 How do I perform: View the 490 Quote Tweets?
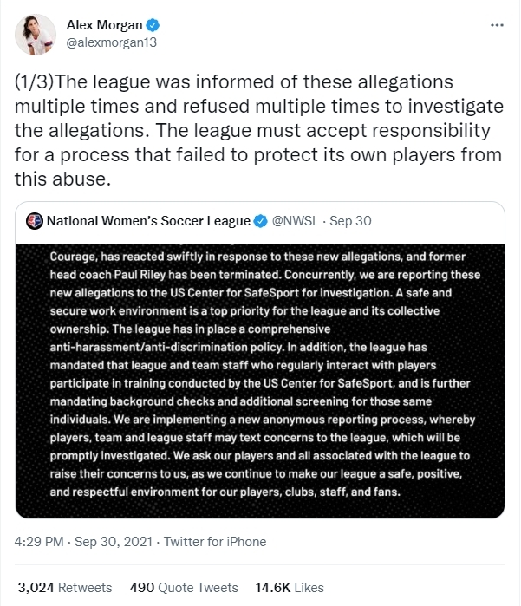pyautogui.click(x=184, y=587)
